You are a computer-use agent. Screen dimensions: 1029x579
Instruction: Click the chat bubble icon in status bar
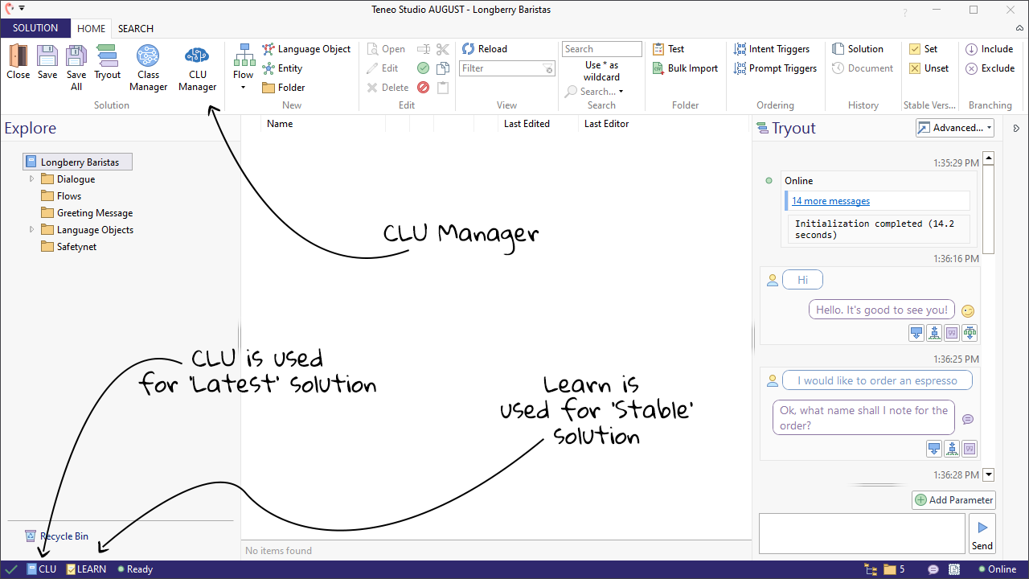click(x=933, y=569)
